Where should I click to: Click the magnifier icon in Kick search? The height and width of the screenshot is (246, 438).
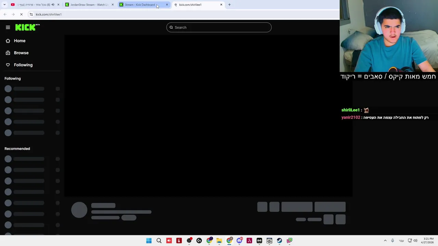[171, 27]
